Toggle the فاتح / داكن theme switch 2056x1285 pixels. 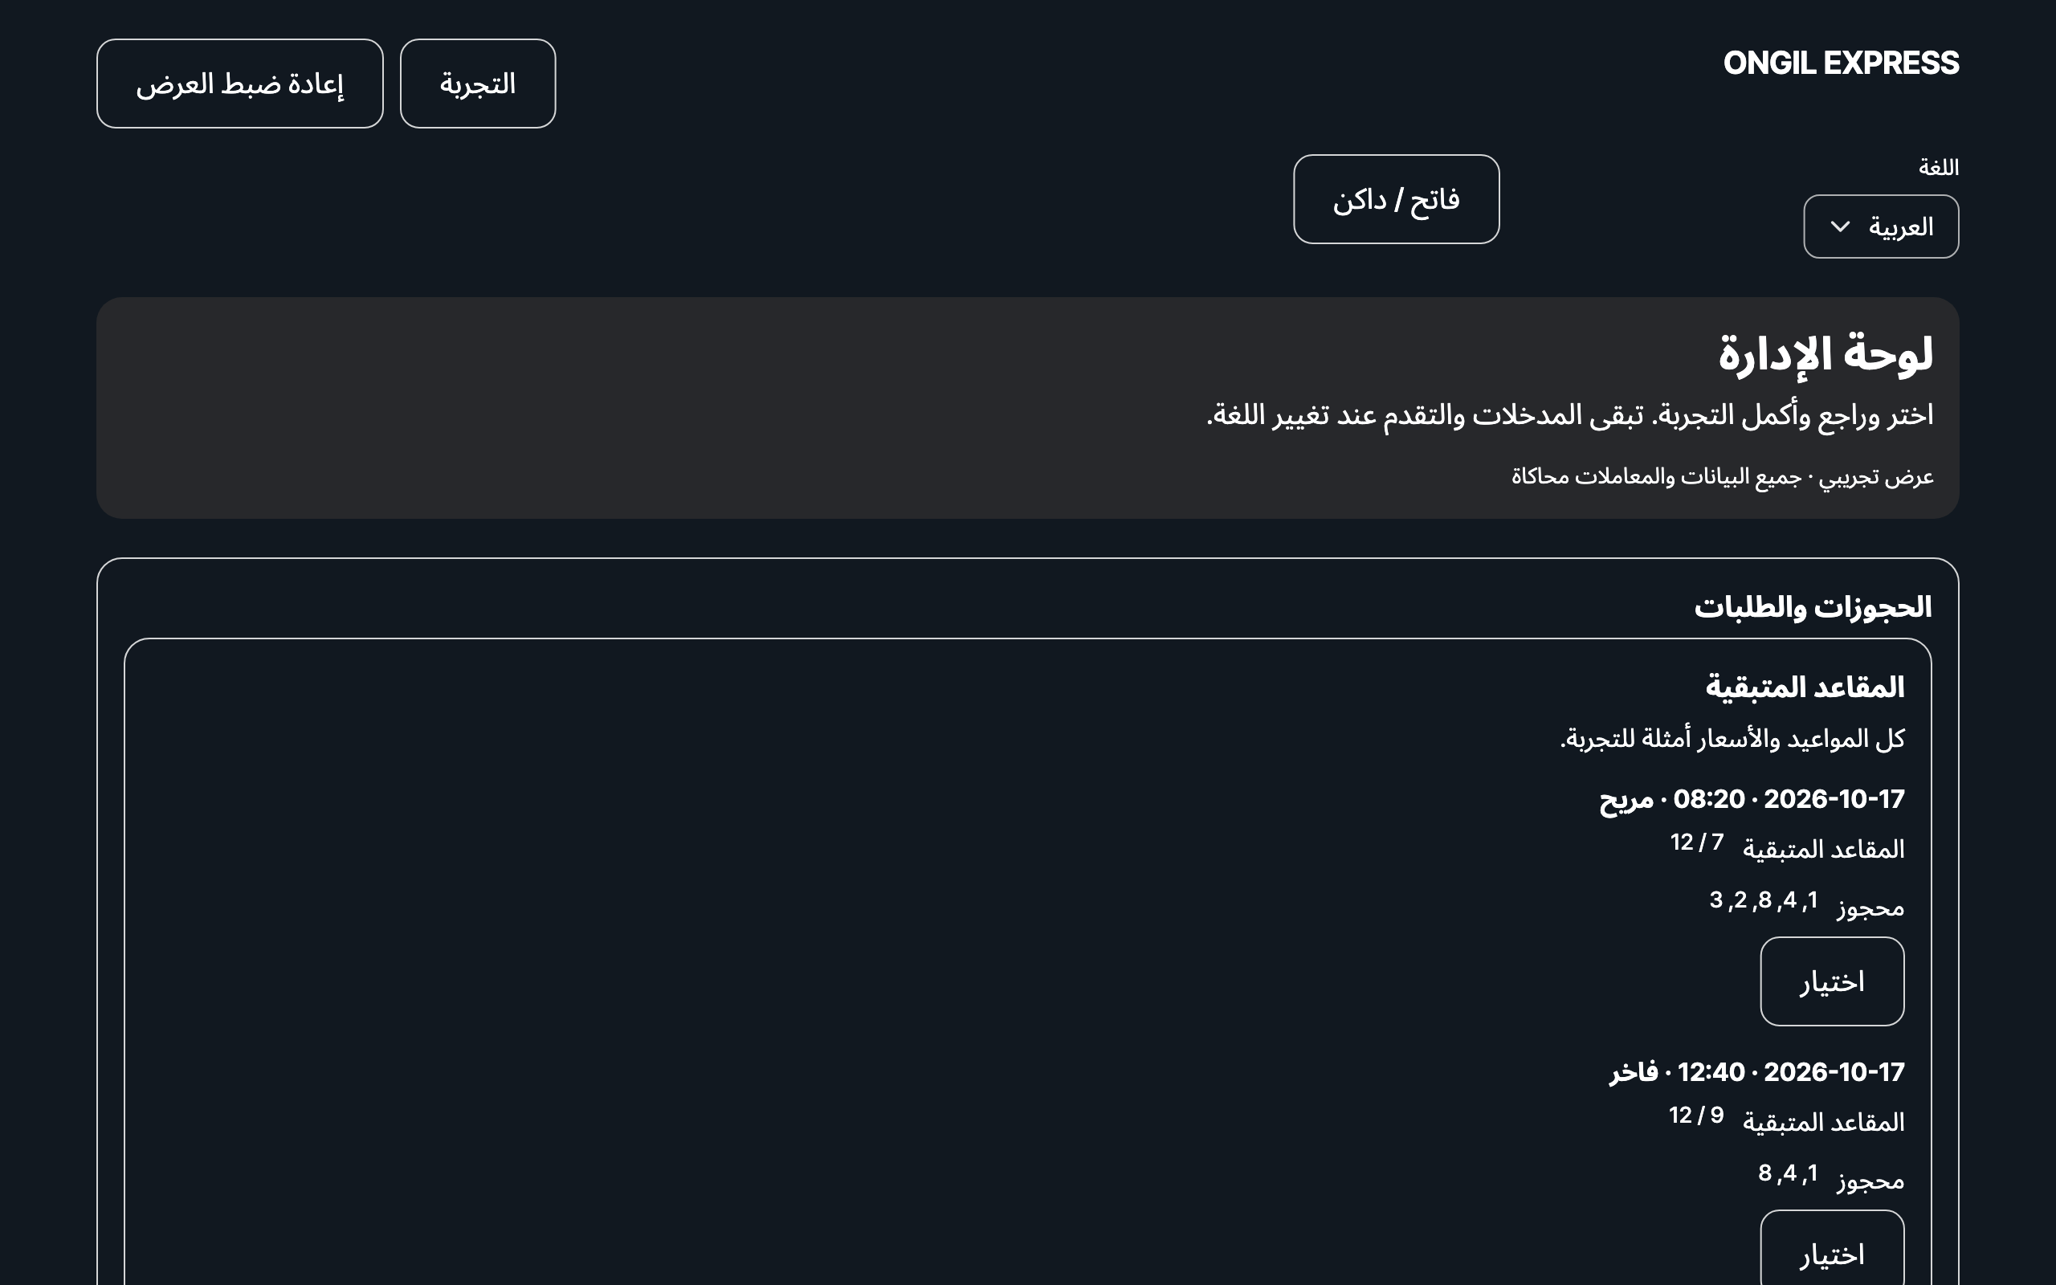point(1396,199)
